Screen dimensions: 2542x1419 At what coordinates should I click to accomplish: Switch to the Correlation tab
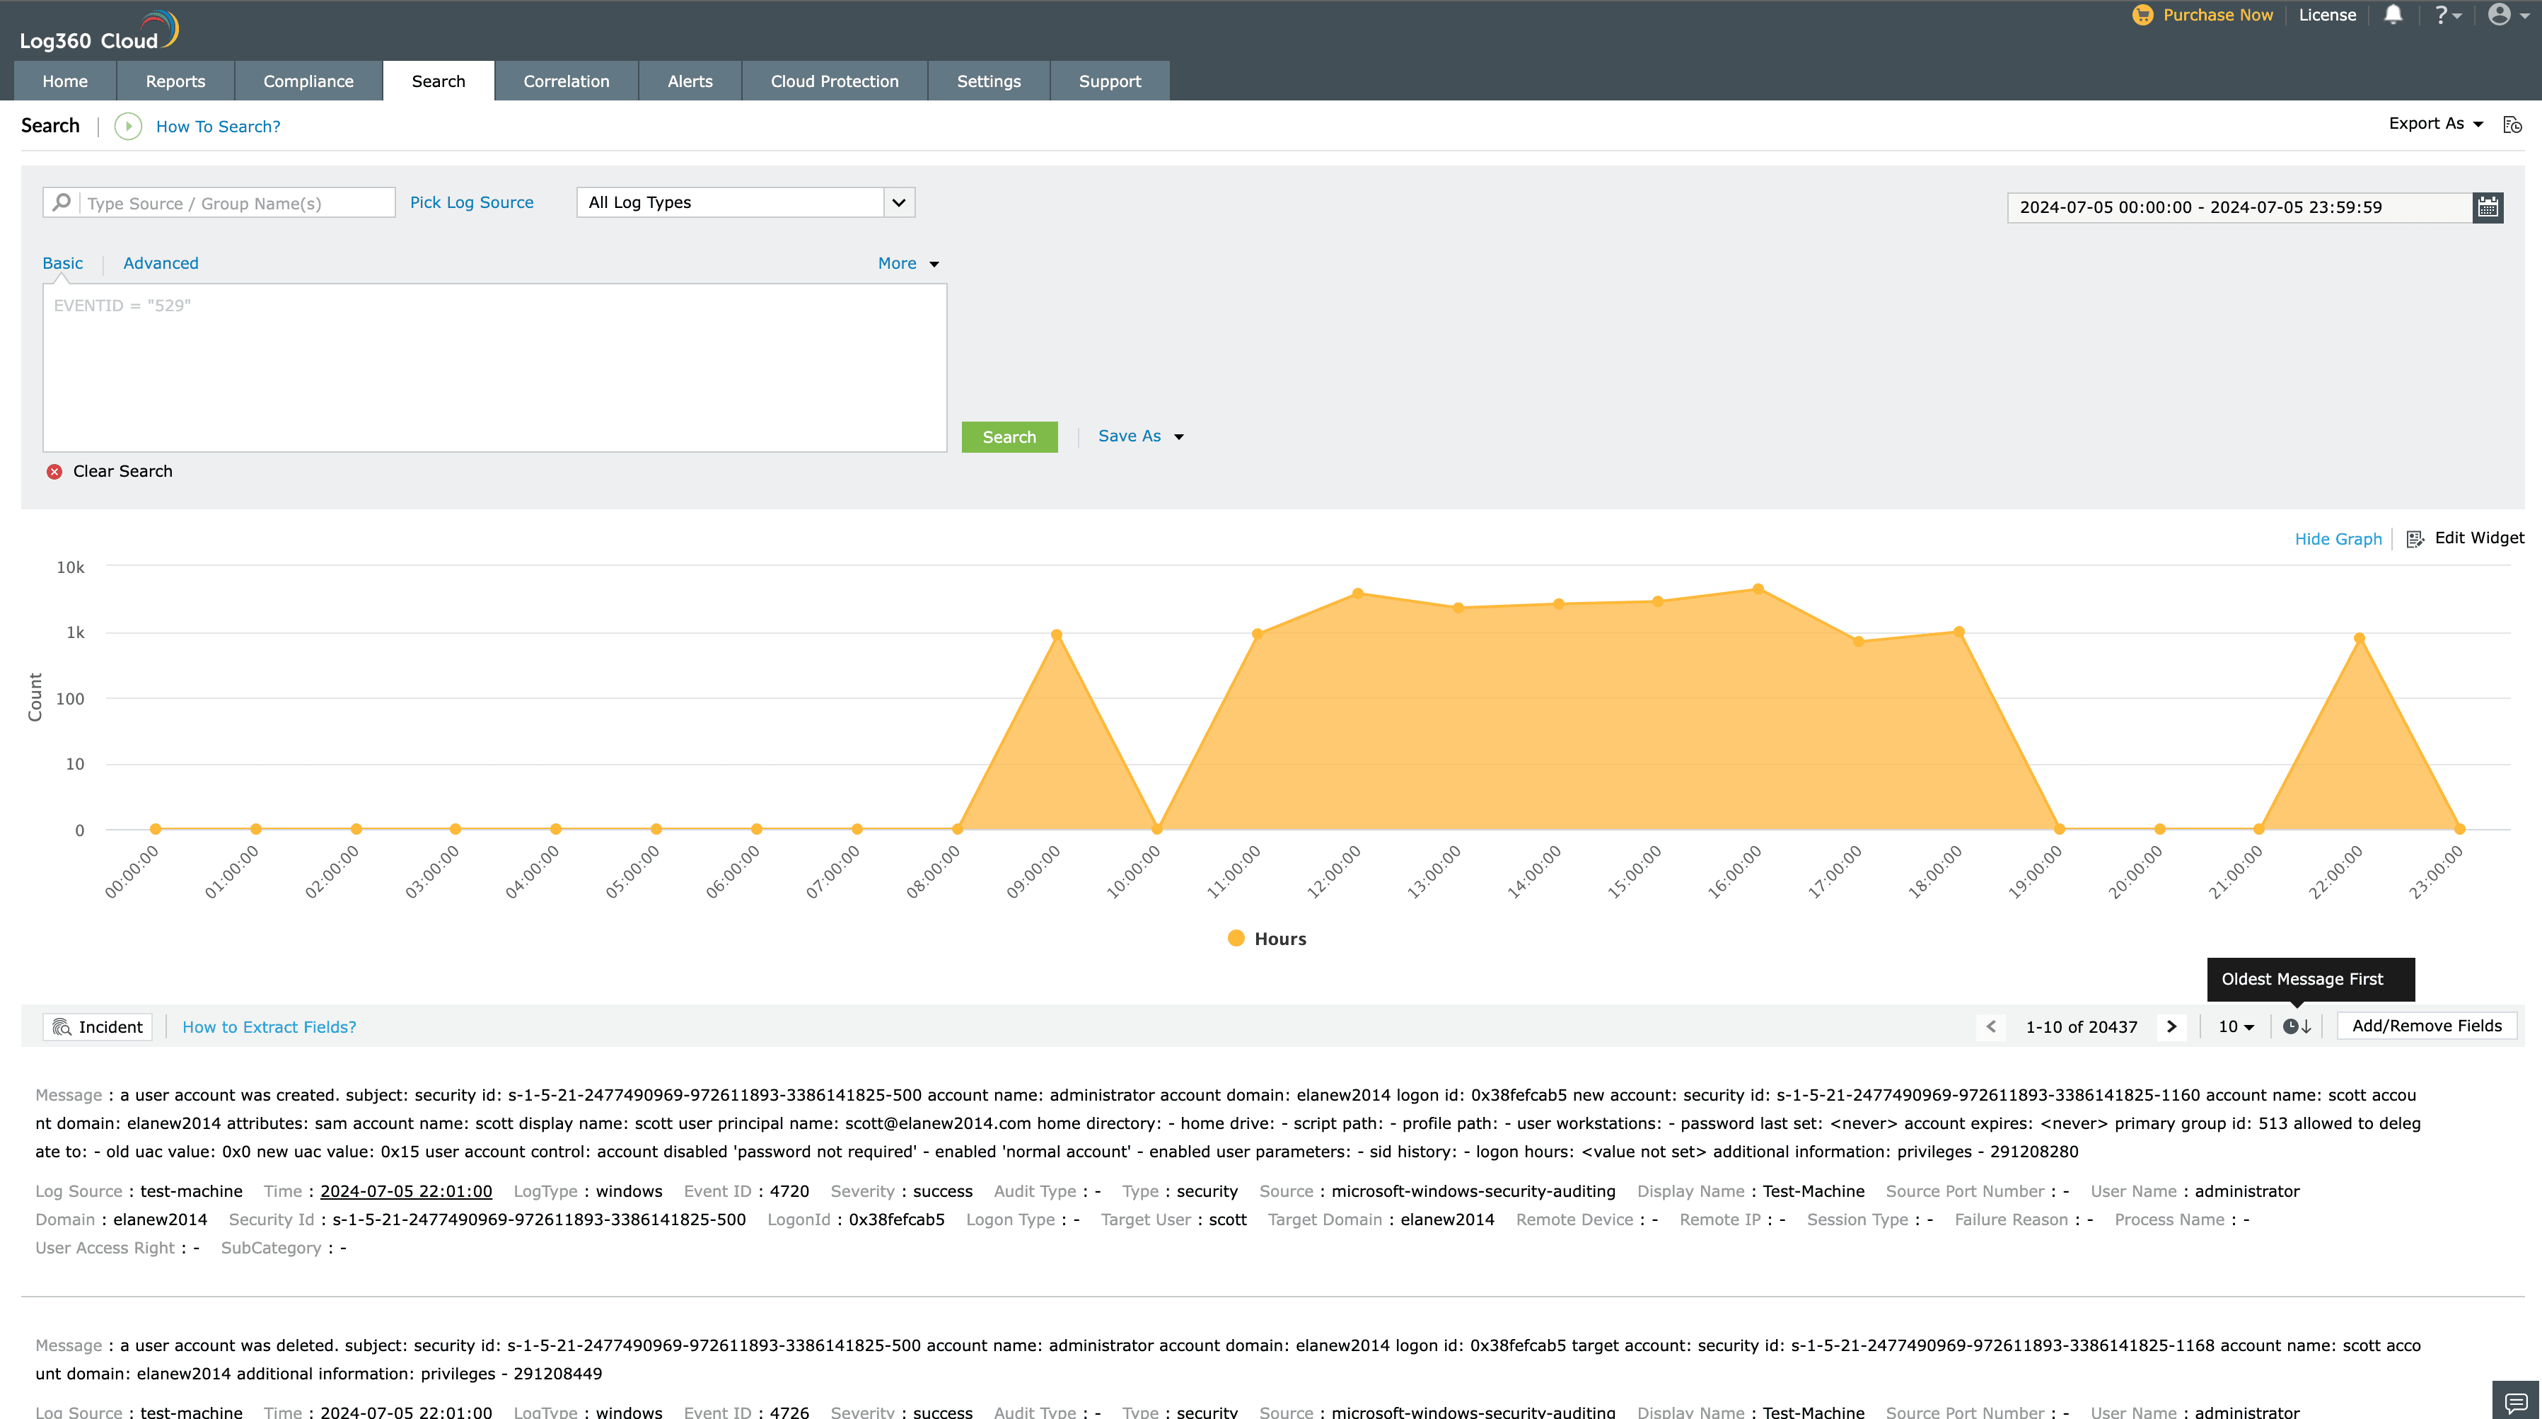[x=567, y=81]
